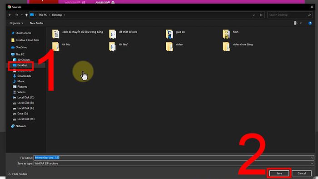This screenshot has width=318, height=179.
Task: Select This PC in address breadcrumb
Action: click(x=43, y=15)
